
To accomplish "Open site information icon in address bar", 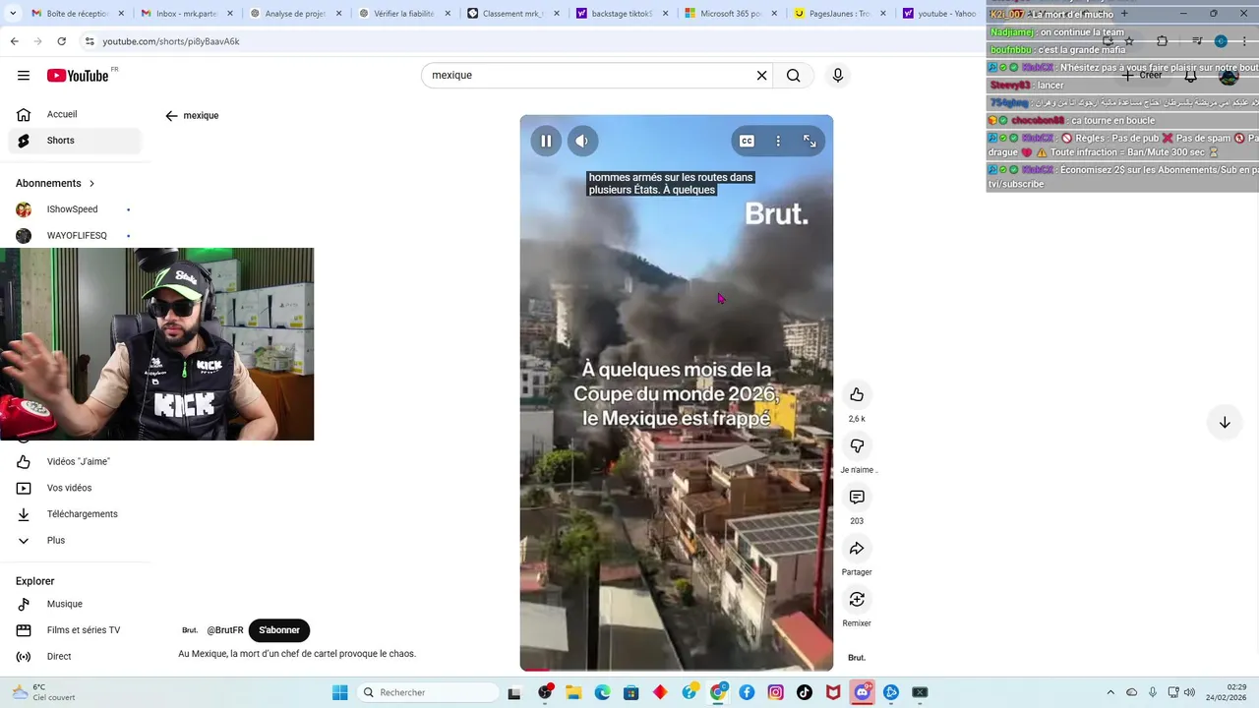I will click(x=89, y=41).
